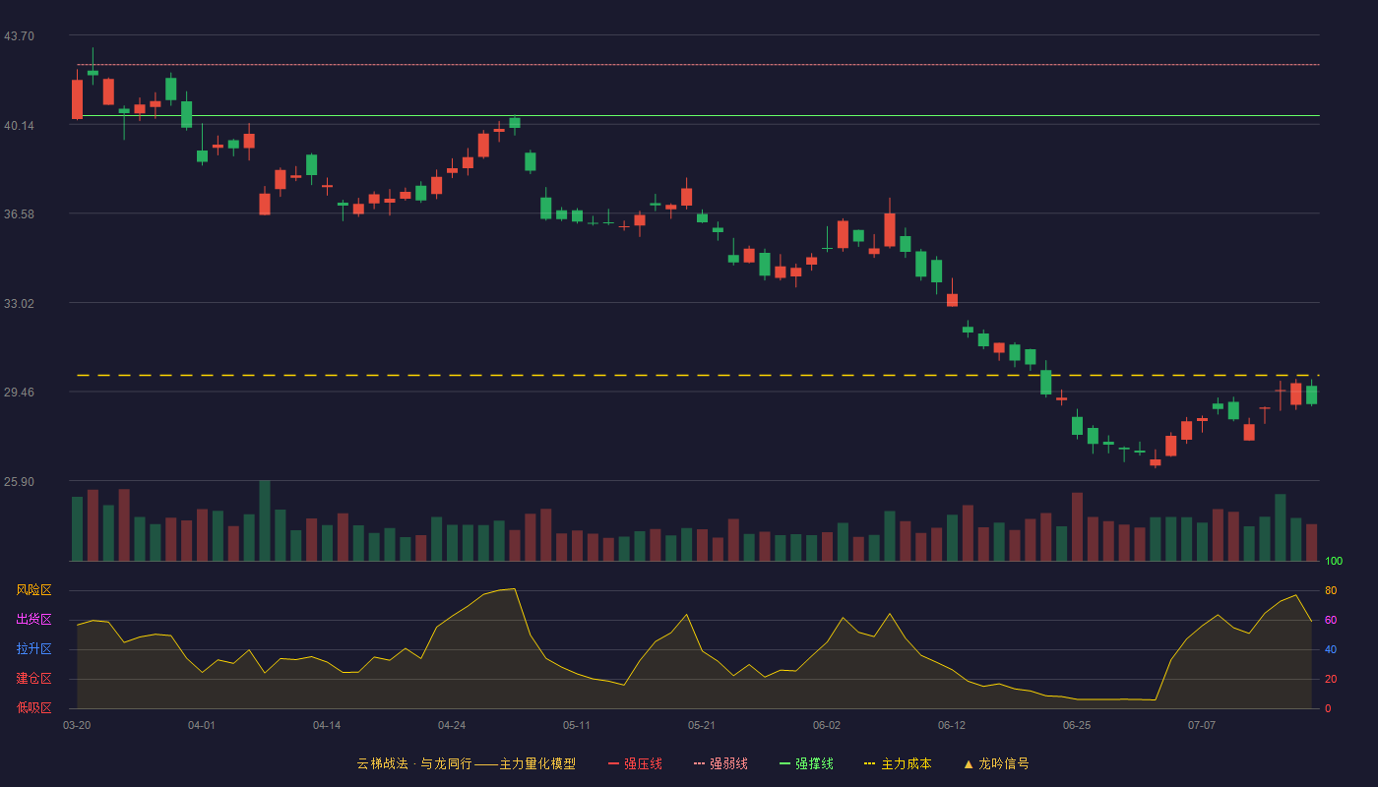1378x787 pixels.
Task: Click the pink dotted horizontal line near top
Action: coord(698,65)
